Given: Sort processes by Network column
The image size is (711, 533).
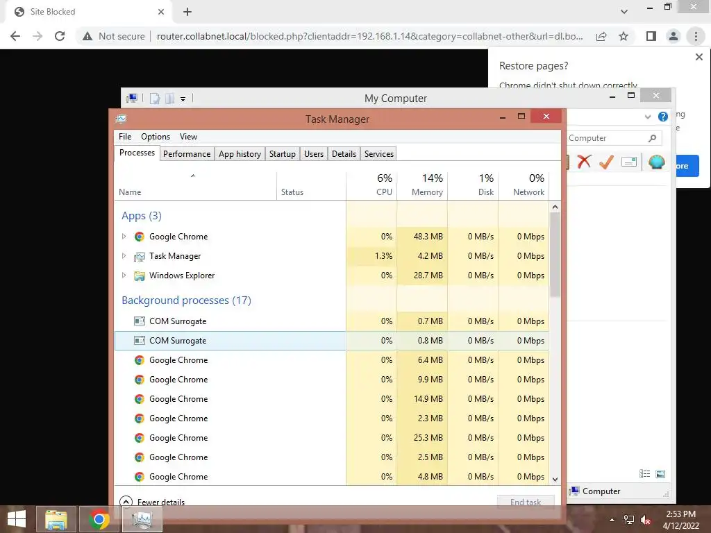Looking at the screenshot, I should coord(524,186).
